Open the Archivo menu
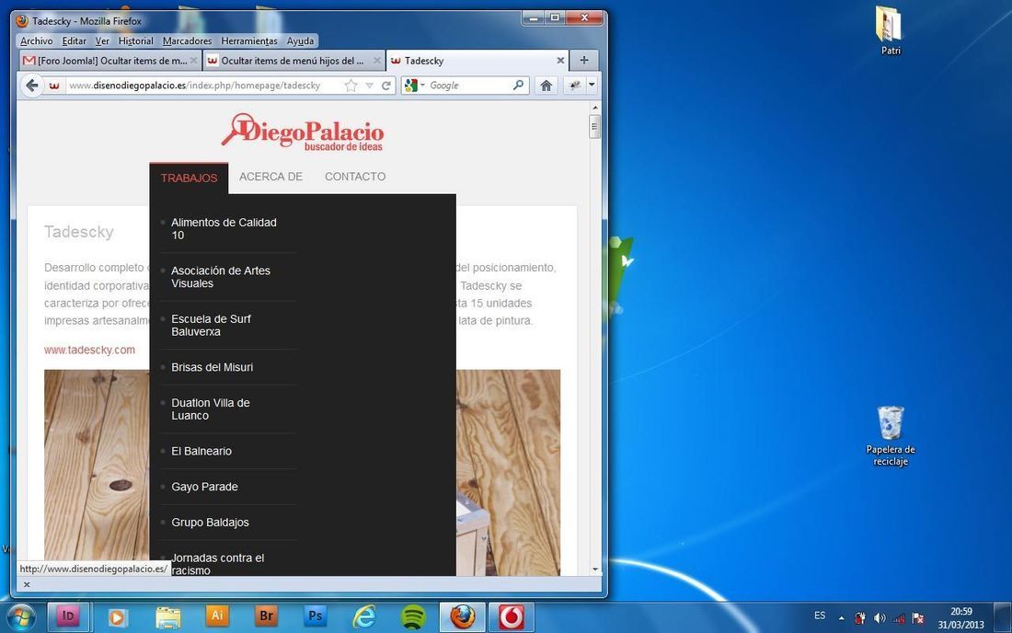This screenshot has width=1012, height=633. [36, 40]
